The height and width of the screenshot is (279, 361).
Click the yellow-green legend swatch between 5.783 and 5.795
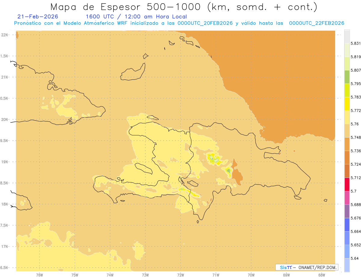347,90
